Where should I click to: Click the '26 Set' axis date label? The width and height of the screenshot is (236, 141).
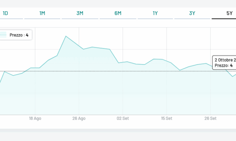[x=210, y=118]
